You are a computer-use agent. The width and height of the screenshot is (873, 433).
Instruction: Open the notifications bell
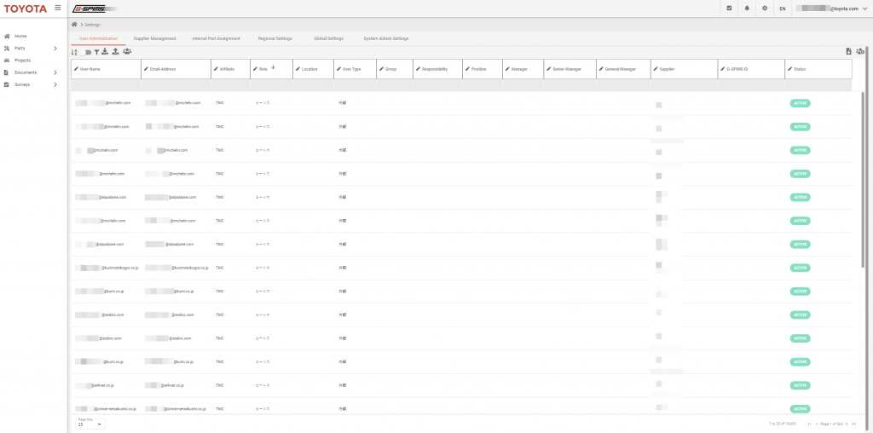point(747,9)
